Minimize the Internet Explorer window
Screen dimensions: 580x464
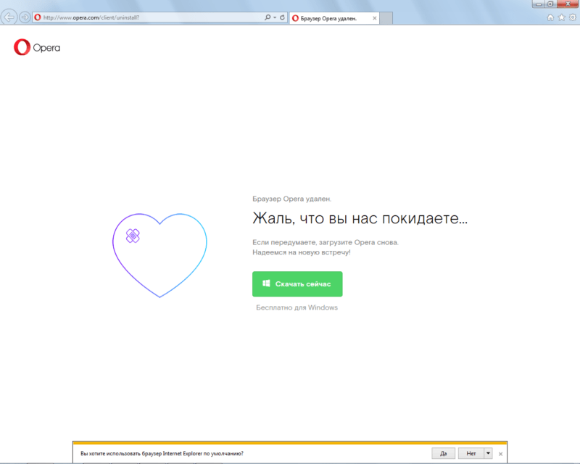click(539, 4)
